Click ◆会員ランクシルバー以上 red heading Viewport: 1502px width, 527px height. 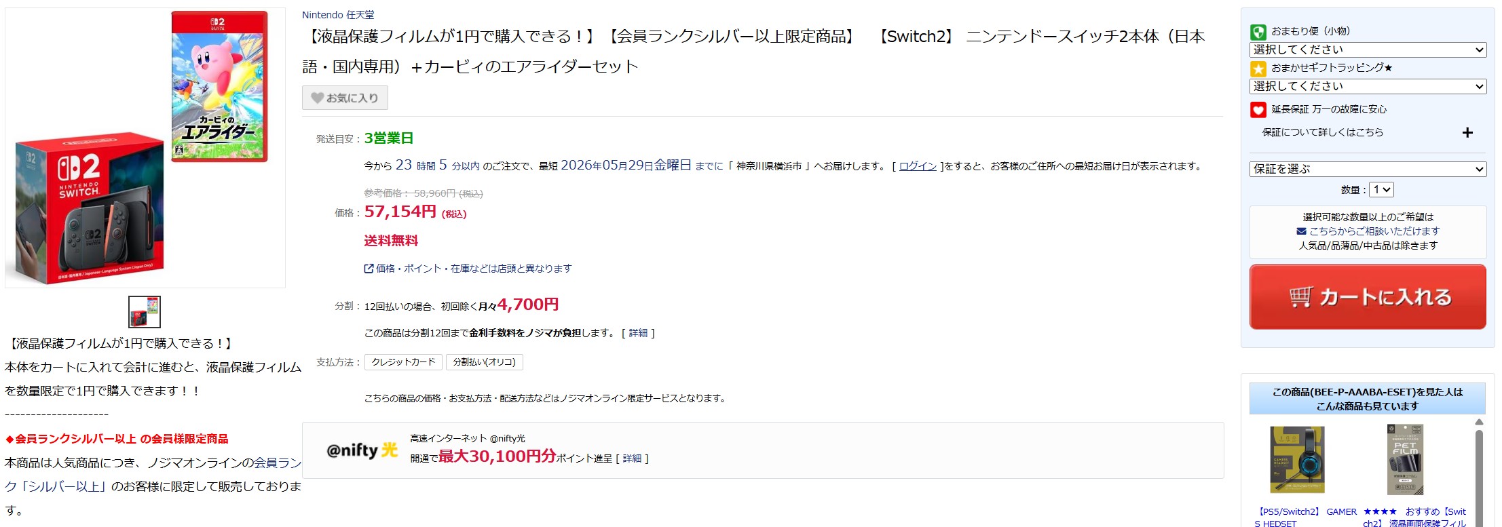pyautogui.click(x=117, y=439)
